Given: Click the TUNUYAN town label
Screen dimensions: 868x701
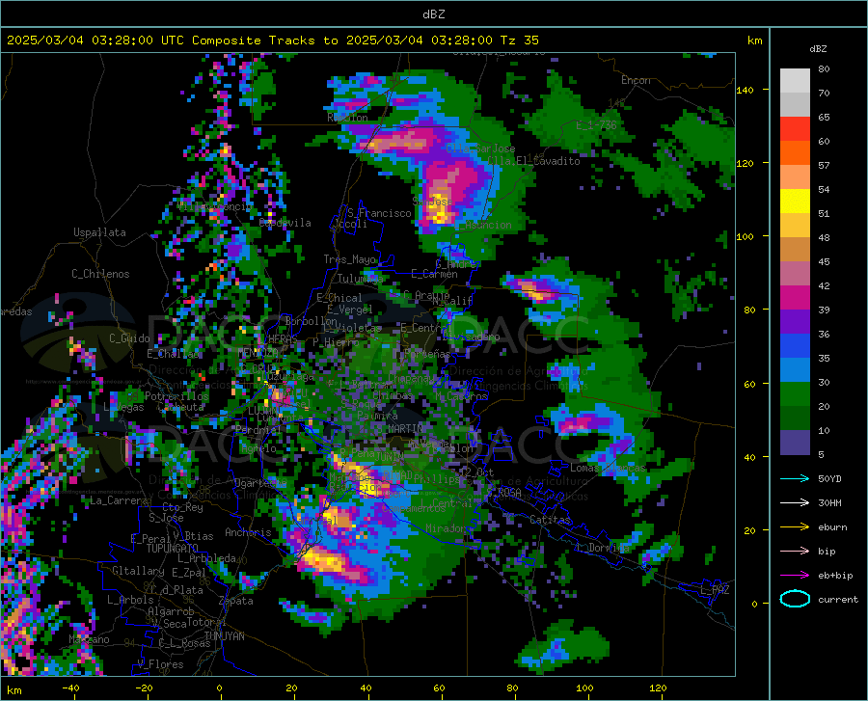Looking at the screenshot, I should click(x=224, y=636).
